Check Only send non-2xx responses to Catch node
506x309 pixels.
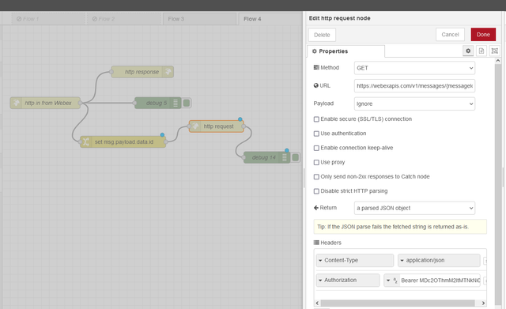point(316,177)
